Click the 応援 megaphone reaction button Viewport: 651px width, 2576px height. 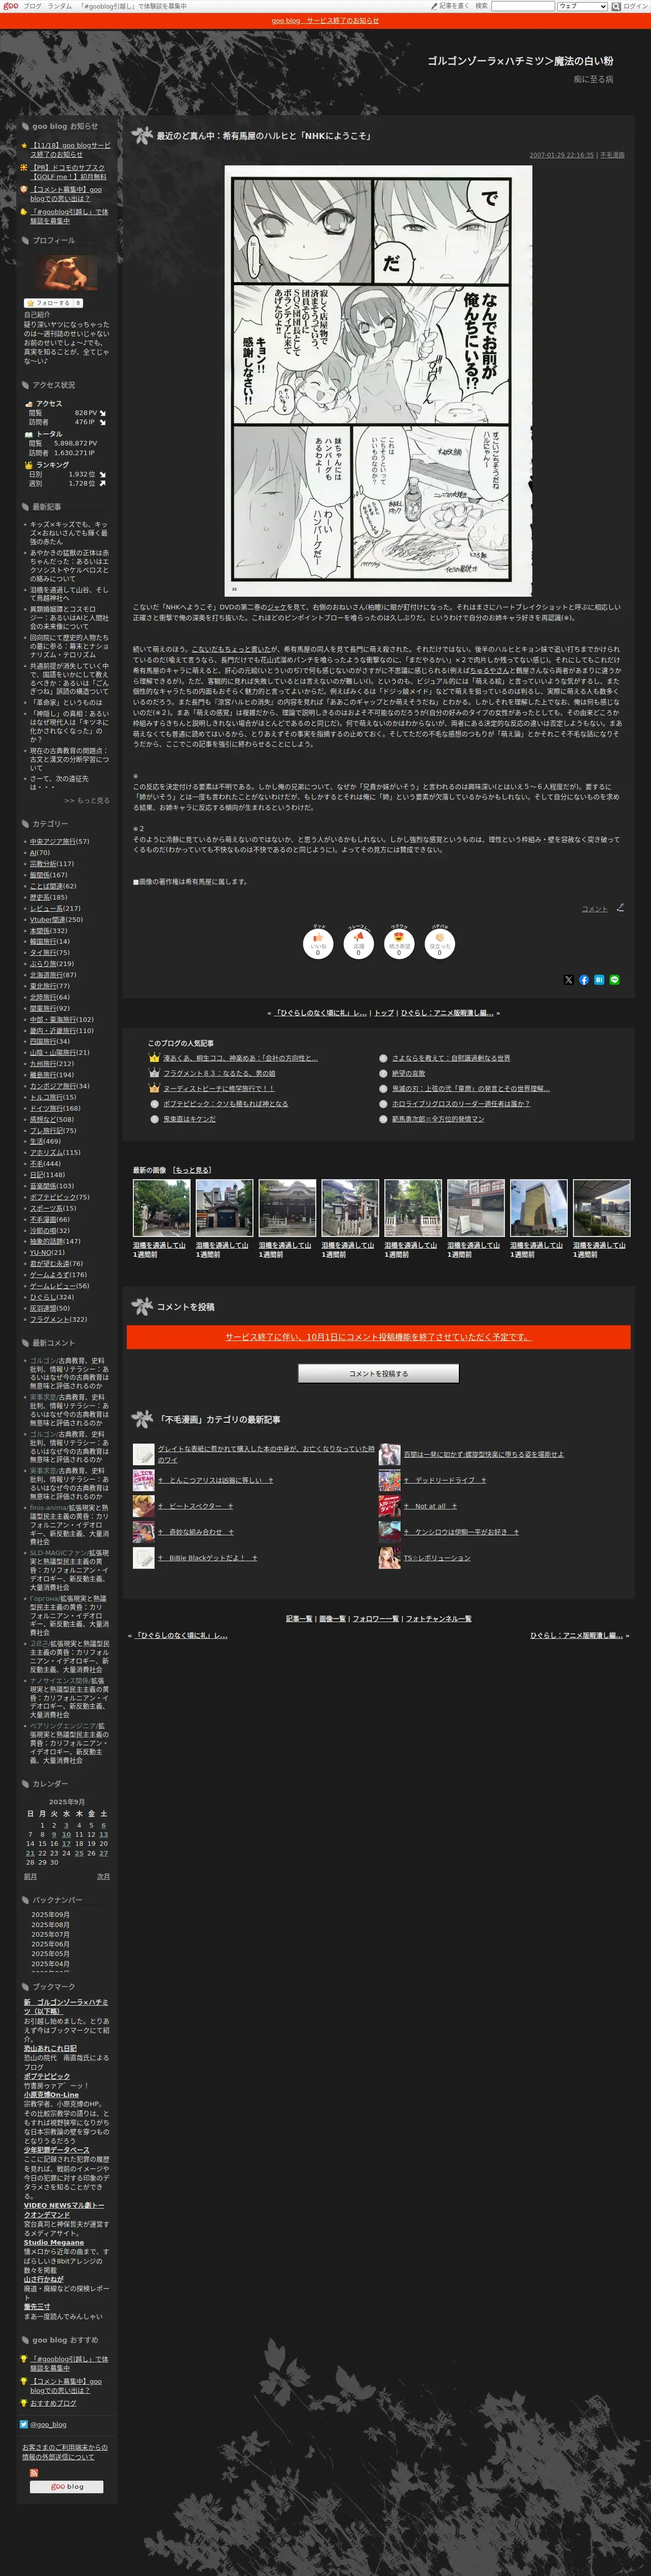coord(358,944)
